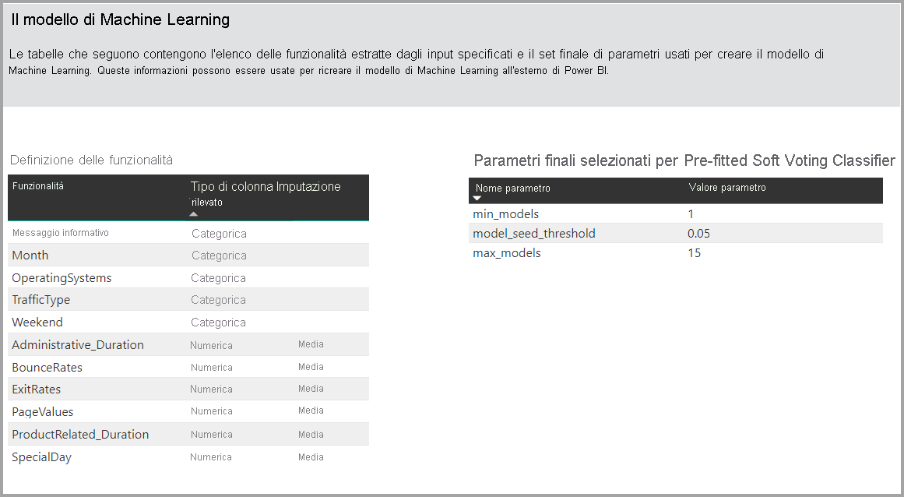Click Categorica in the Month row
This screenshot has width=904, height=497.
pyautogui.click(x=219, y=256)
